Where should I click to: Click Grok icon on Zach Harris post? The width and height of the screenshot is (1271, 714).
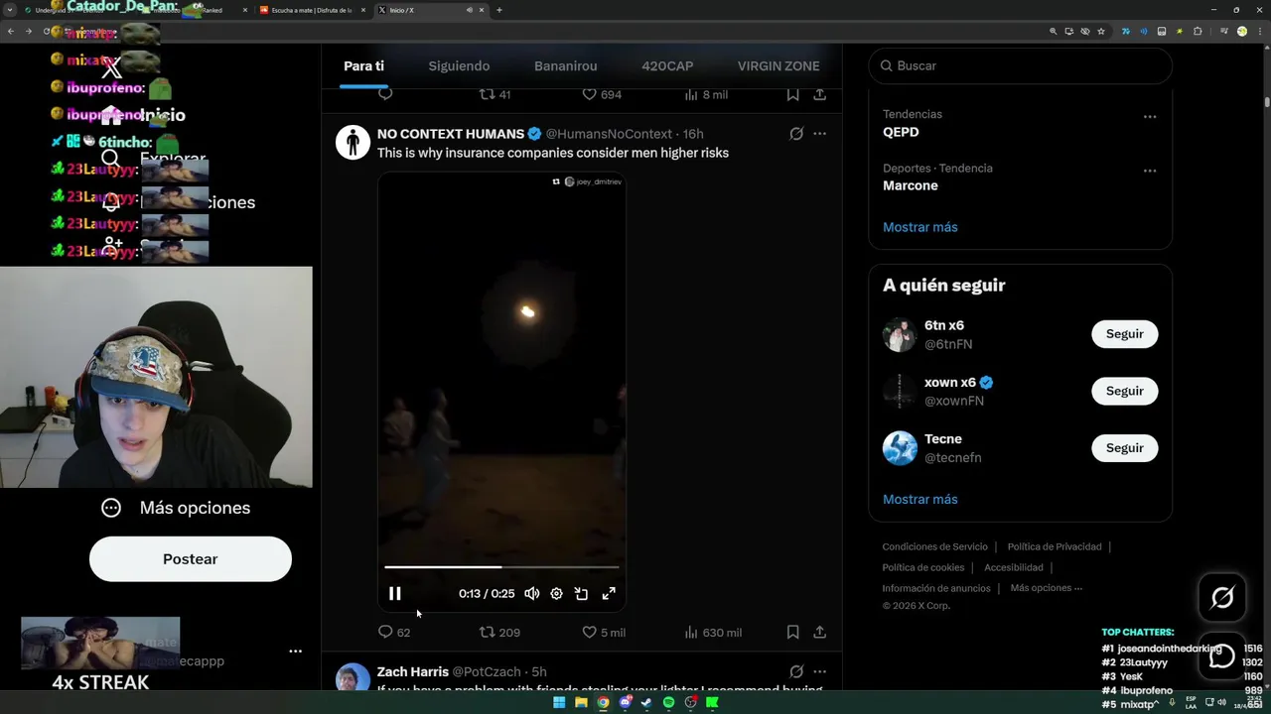point(796,671)
